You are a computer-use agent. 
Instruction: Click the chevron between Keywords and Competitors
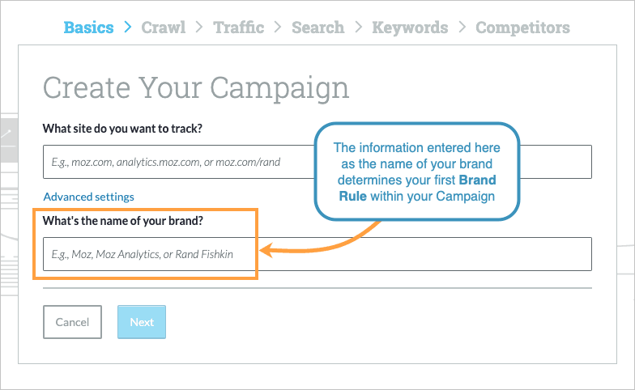coord(462,28)
